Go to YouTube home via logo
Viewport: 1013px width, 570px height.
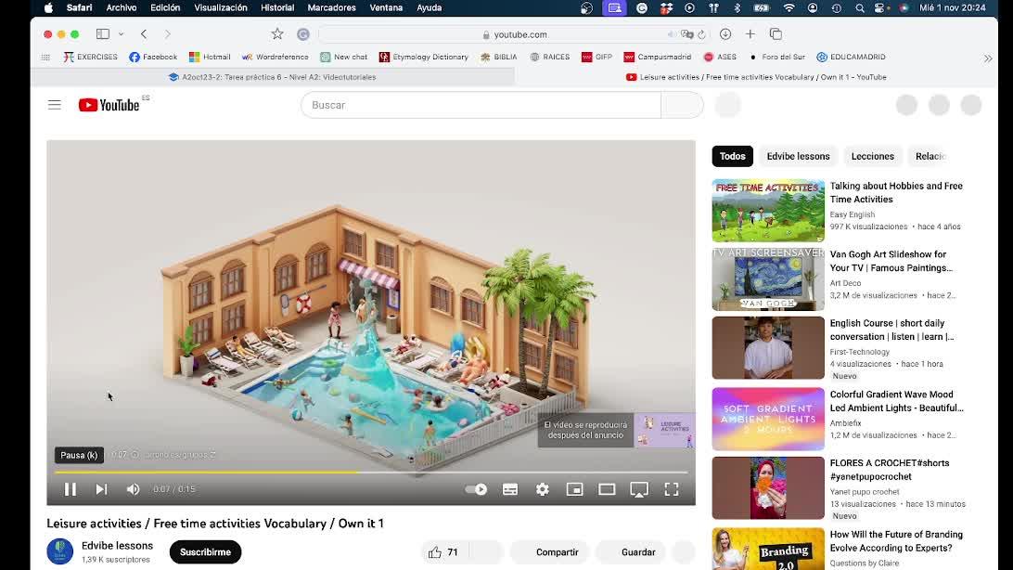(x=109, y=105)
